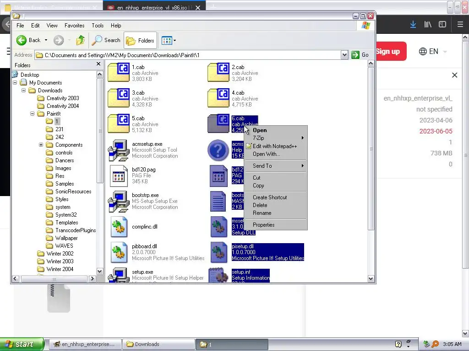The height and width of the screenshot is (351, 469).
Task: Expand the Address bar dropdown
Action: point(344,55)
